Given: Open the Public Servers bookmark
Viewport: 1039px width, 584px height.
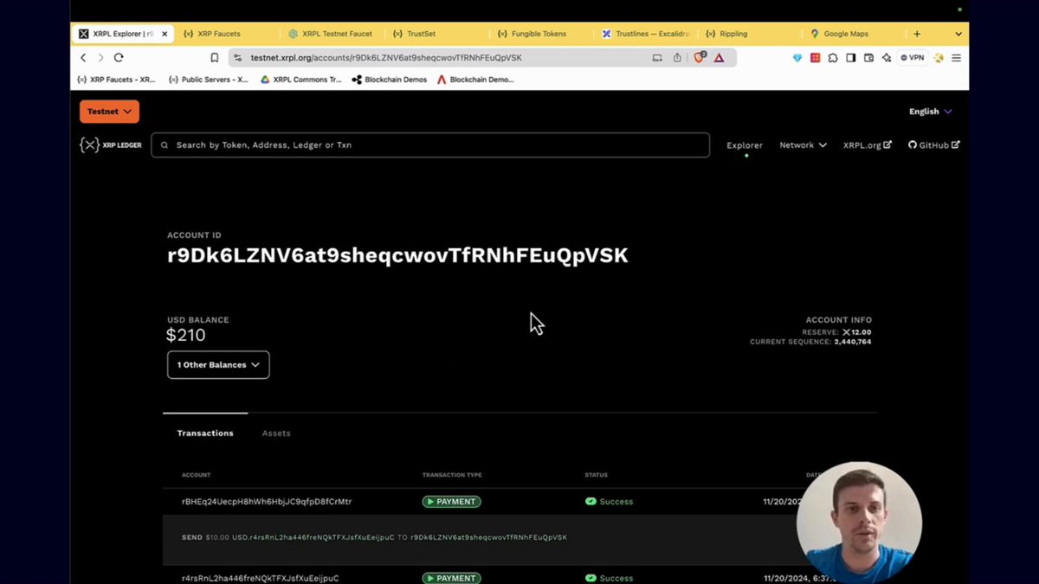Looking at the screenshot, I should 208,80.
